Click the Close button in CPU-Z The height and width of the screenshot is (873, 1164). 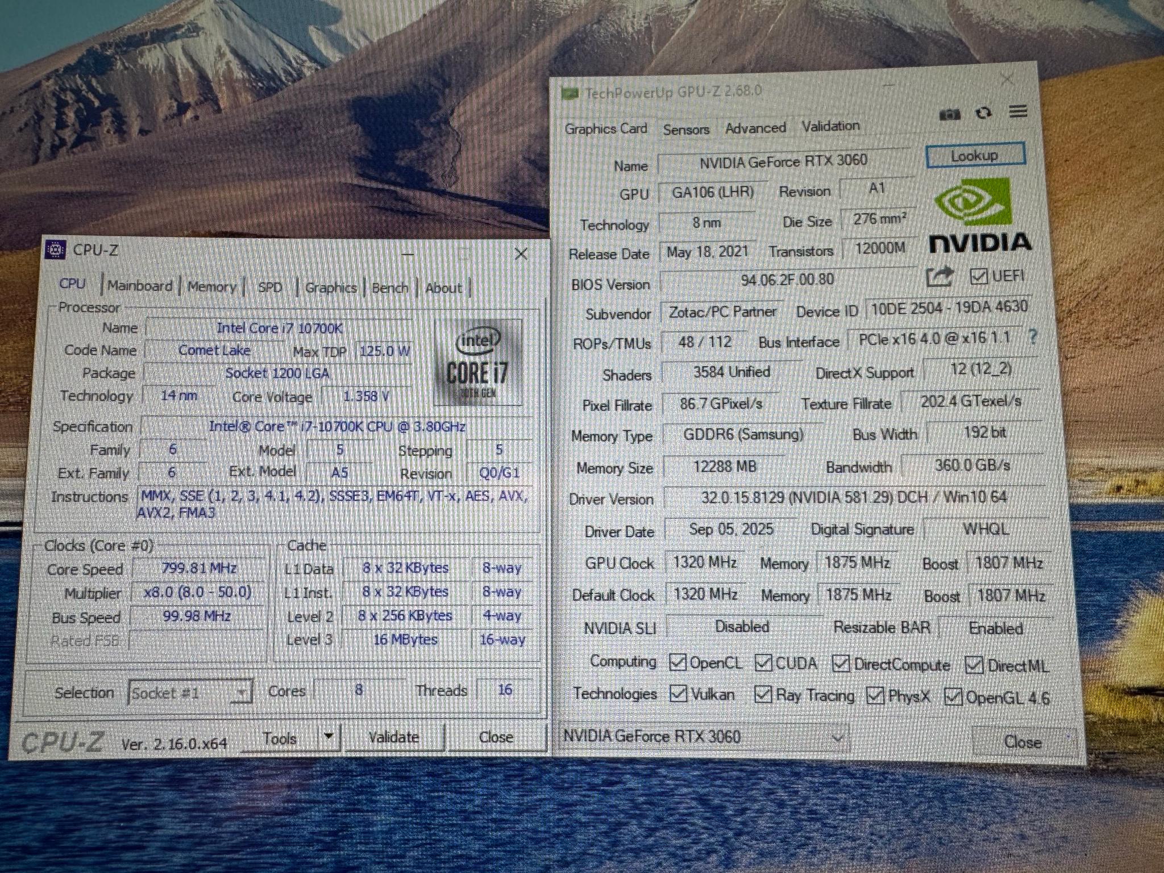coord(496,737)
